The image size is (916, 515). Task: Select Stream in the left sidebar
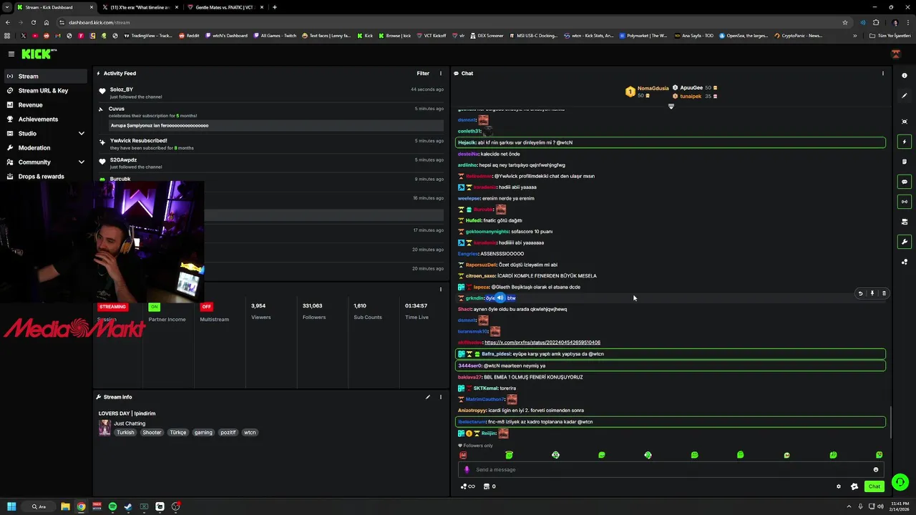45,76
